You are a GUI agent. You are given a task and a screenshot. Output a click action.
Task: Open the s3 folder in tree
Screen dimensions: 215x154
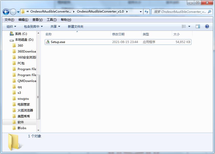click(x=19, y=93)
